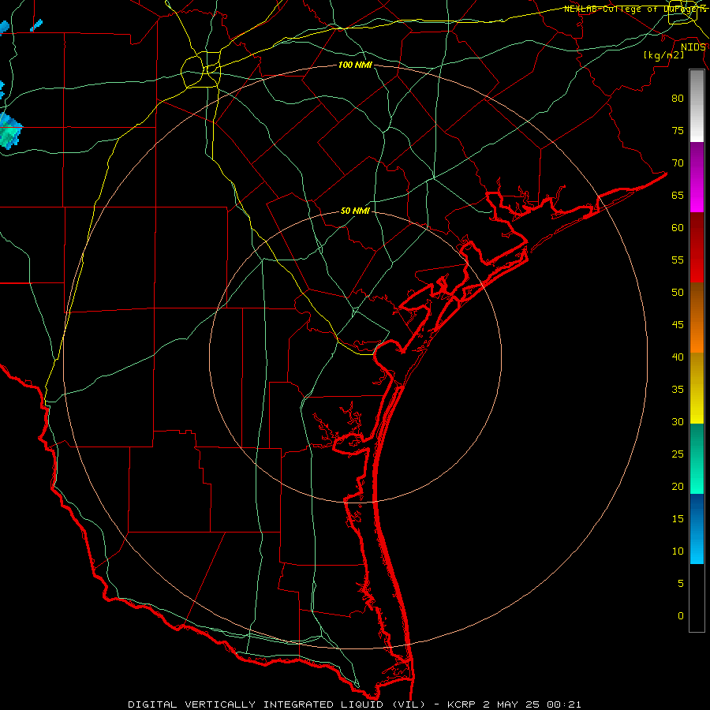Select the 35 value on the scale

[x=678, y=390]
